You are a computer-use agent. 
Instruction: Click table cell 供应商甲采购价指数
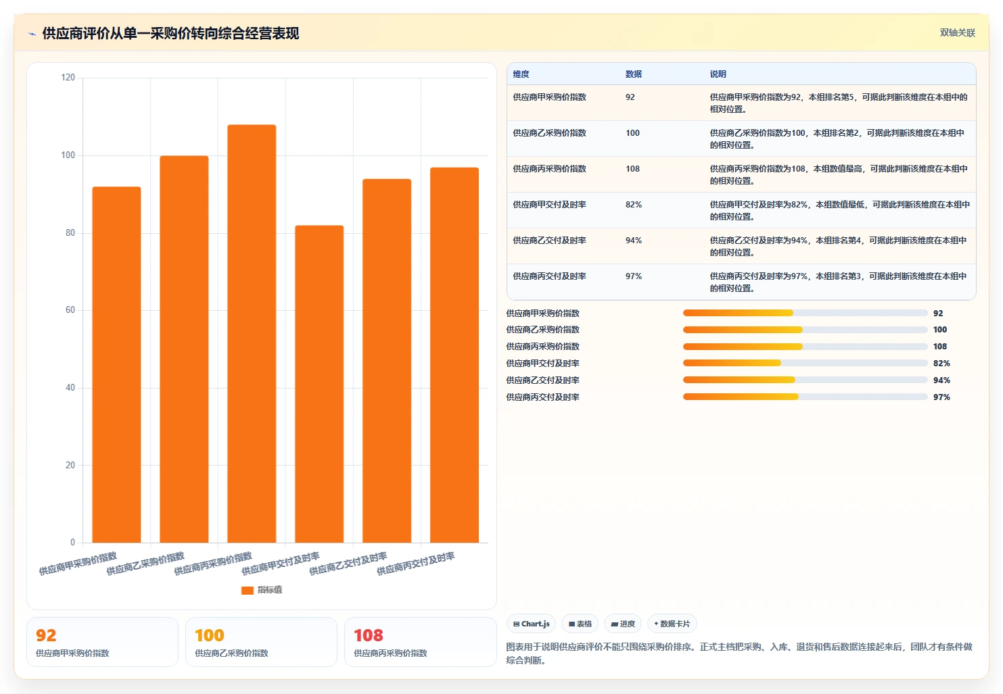[x=549, y=97]
